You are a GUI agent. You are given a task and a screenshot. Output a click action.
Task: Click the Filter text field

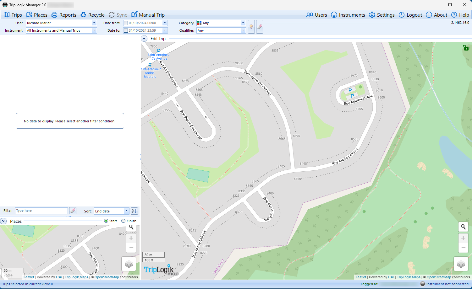[41, 211]
